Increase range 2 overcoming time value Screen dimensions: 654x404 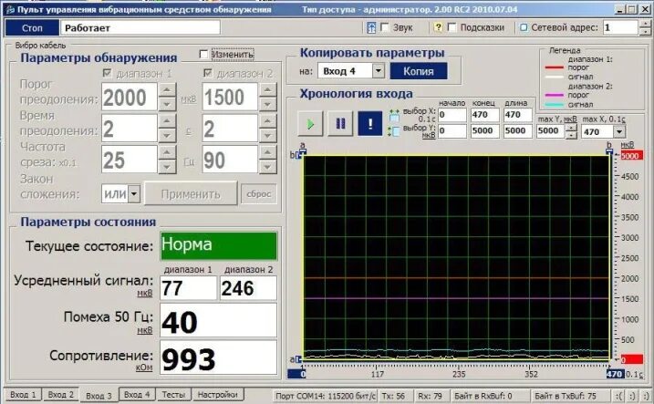267,121
